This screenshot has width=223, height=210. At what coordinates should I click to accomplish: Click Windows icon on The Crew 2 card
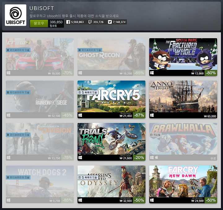tap(9, 73)
